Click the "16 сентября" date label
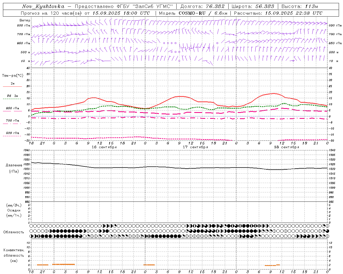 point(104,147)
